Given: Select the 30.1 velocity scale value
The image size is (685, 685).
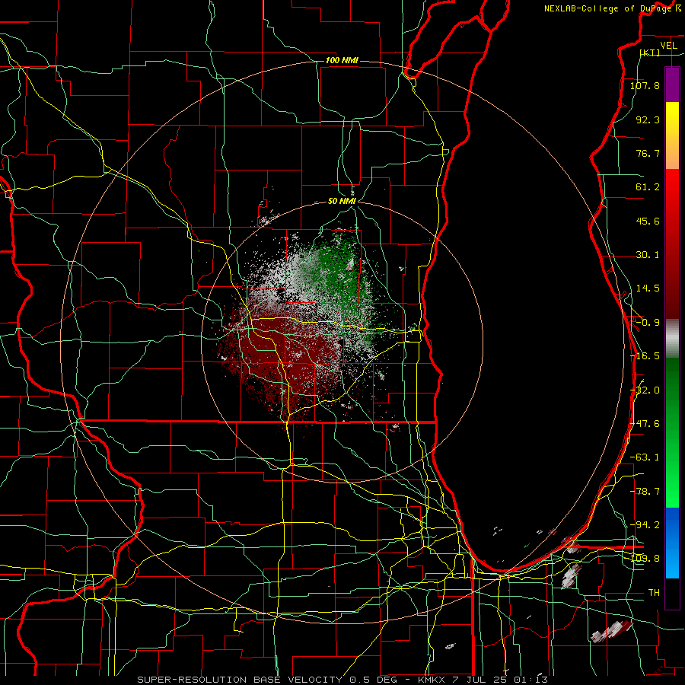Looking at the screenshot, I should [648, 255].
